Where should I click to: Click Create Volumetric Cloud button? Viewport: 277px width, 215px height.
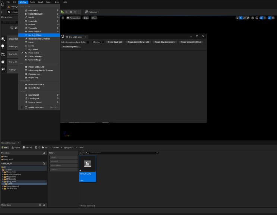pos(191,42)
